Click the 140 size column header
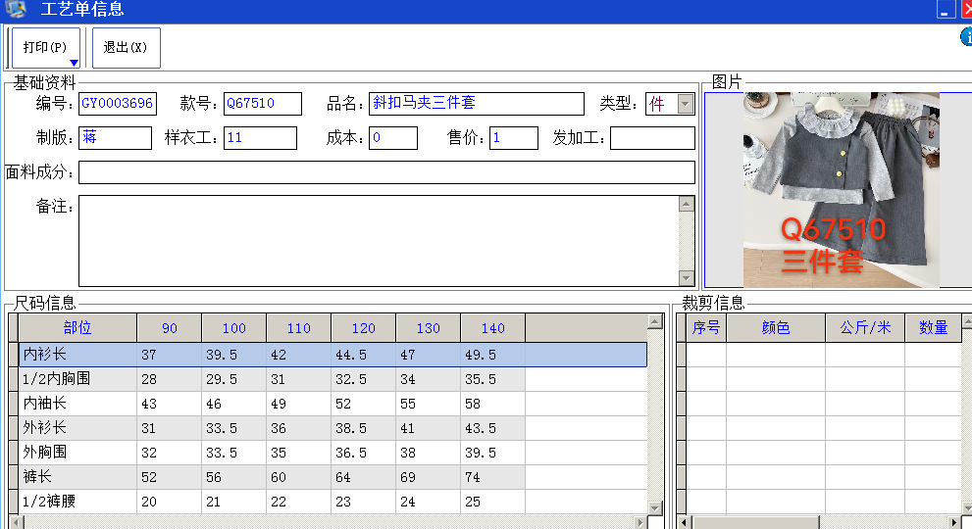This screenshot has width=972, height=529. pyautogui.click(x=492, y=327)
